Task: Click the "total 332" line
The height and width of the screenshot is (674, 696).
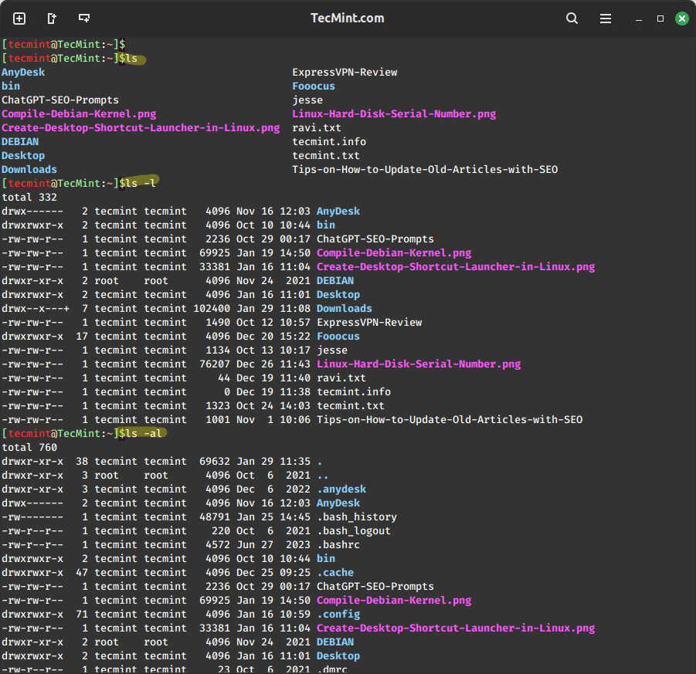Action: [29, 197]
